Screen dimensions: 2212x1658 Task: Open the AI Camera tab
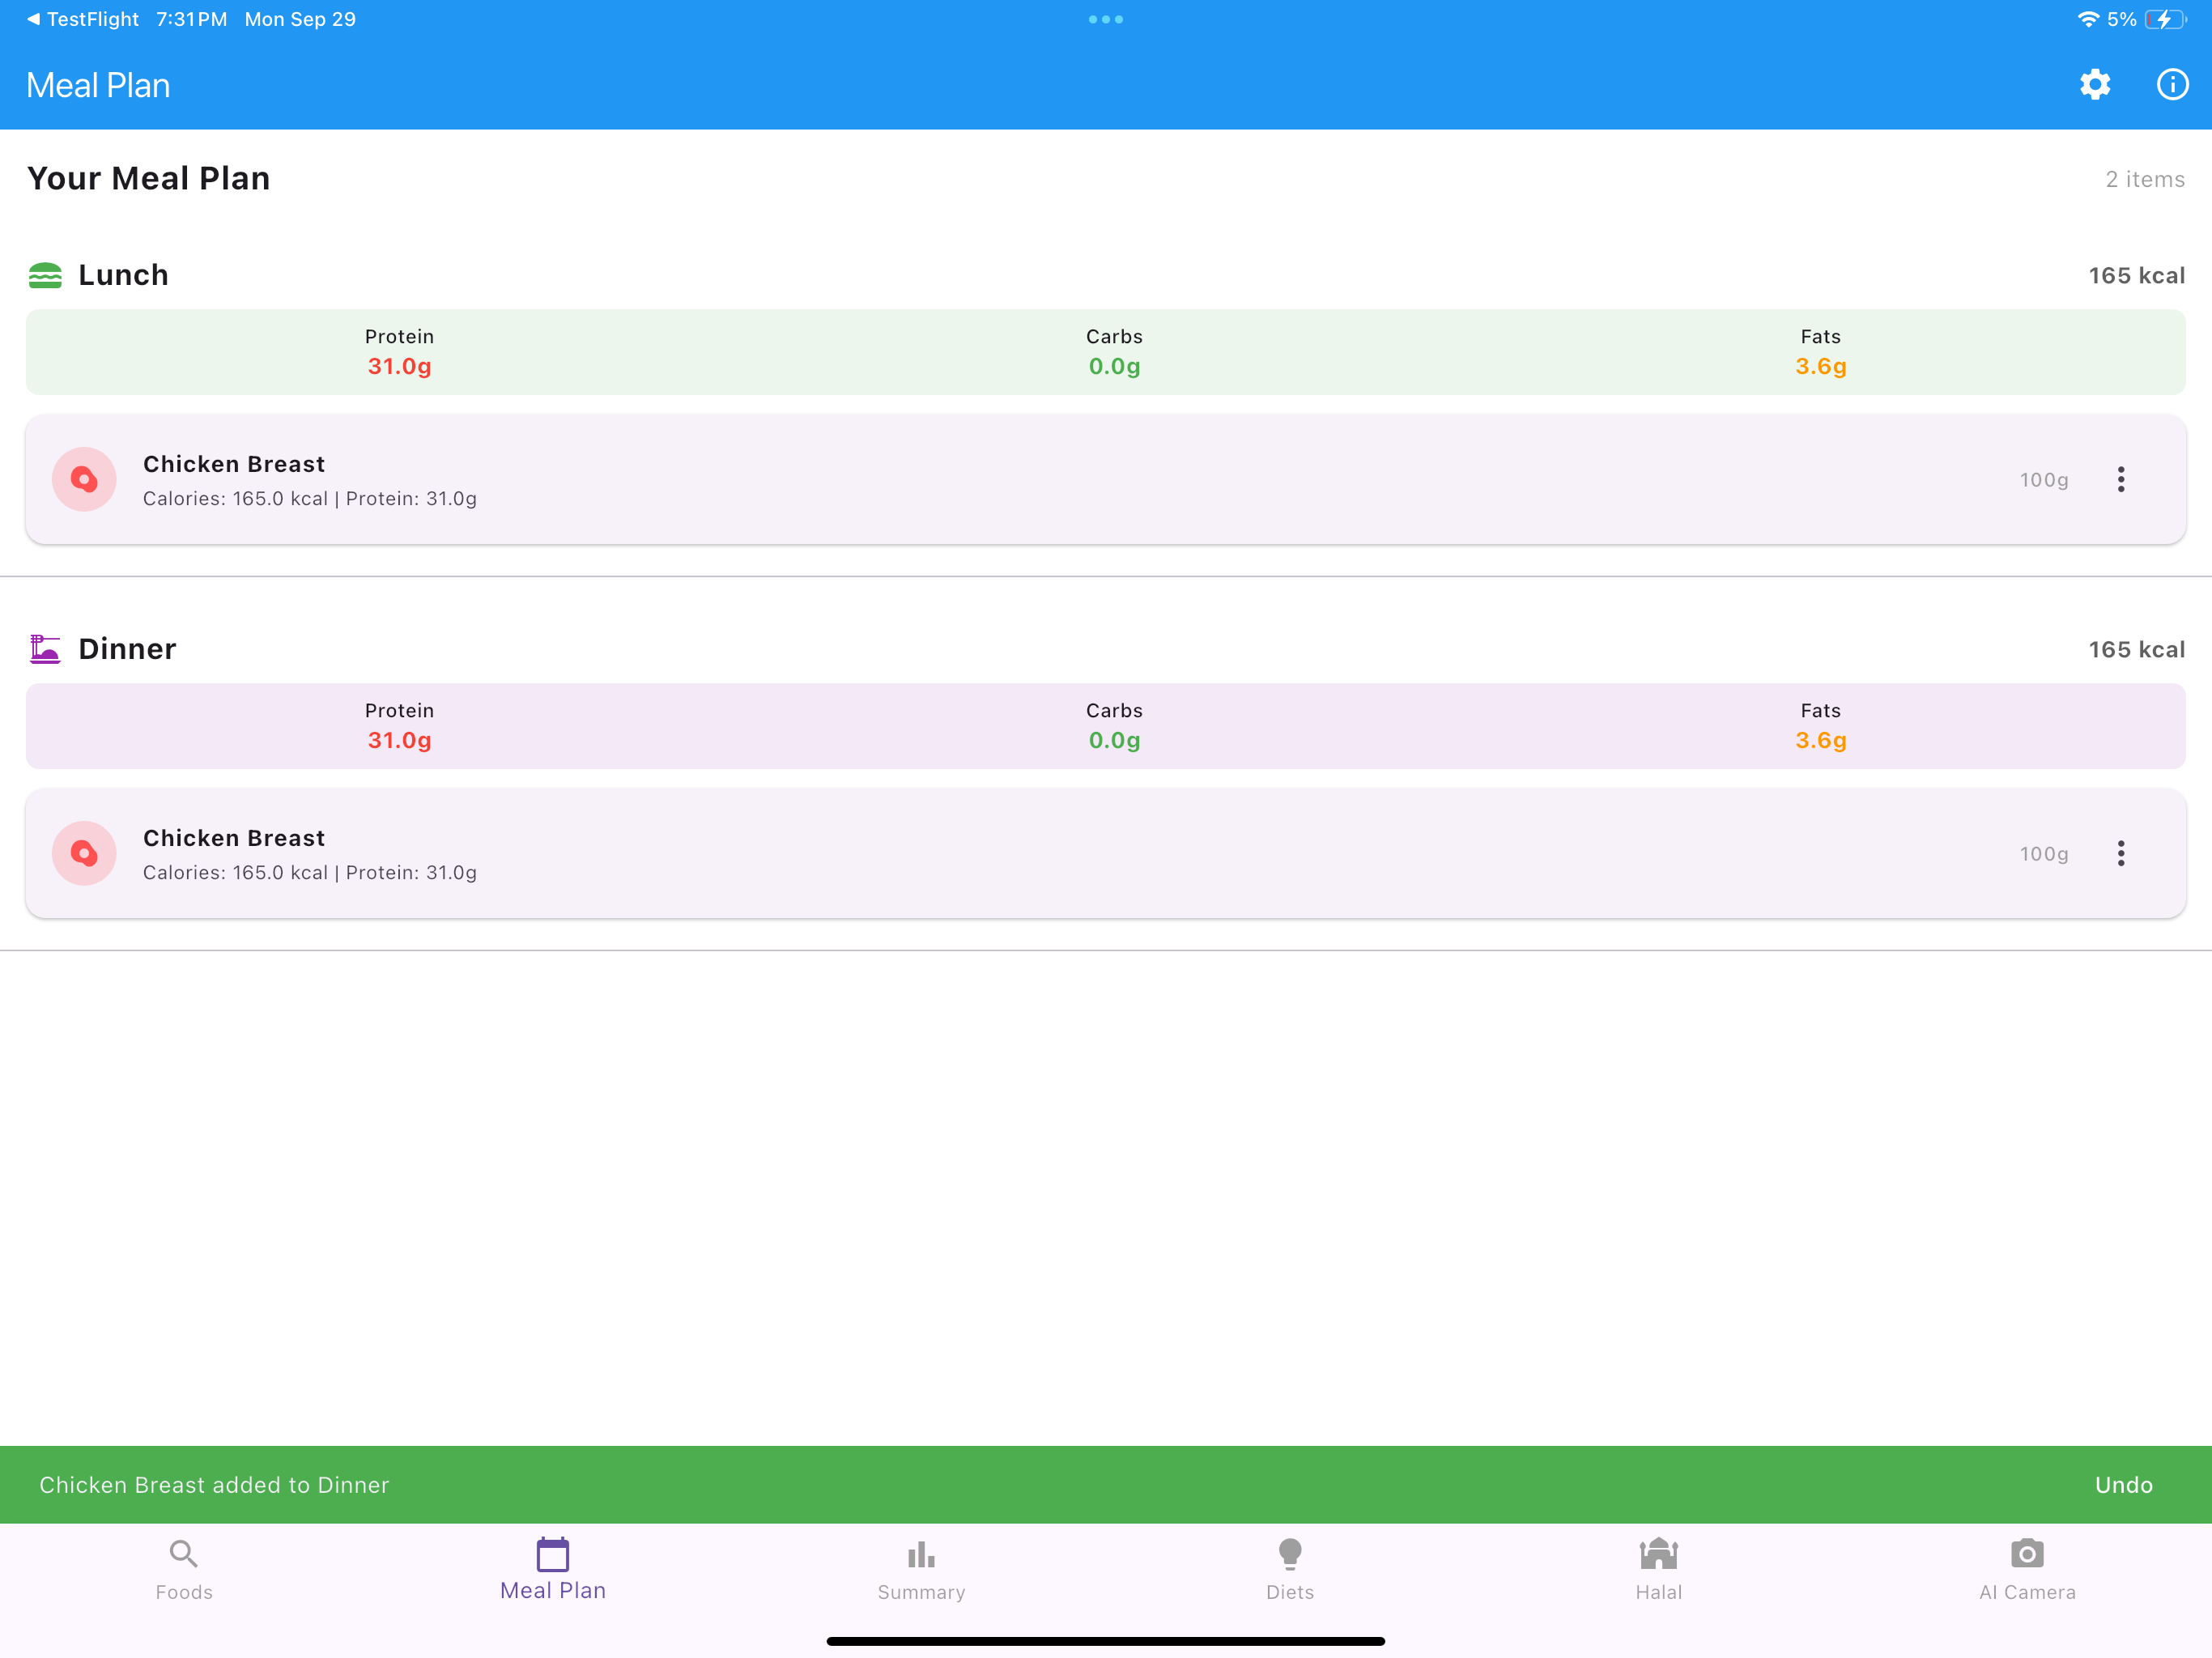click(2027, 1570)
